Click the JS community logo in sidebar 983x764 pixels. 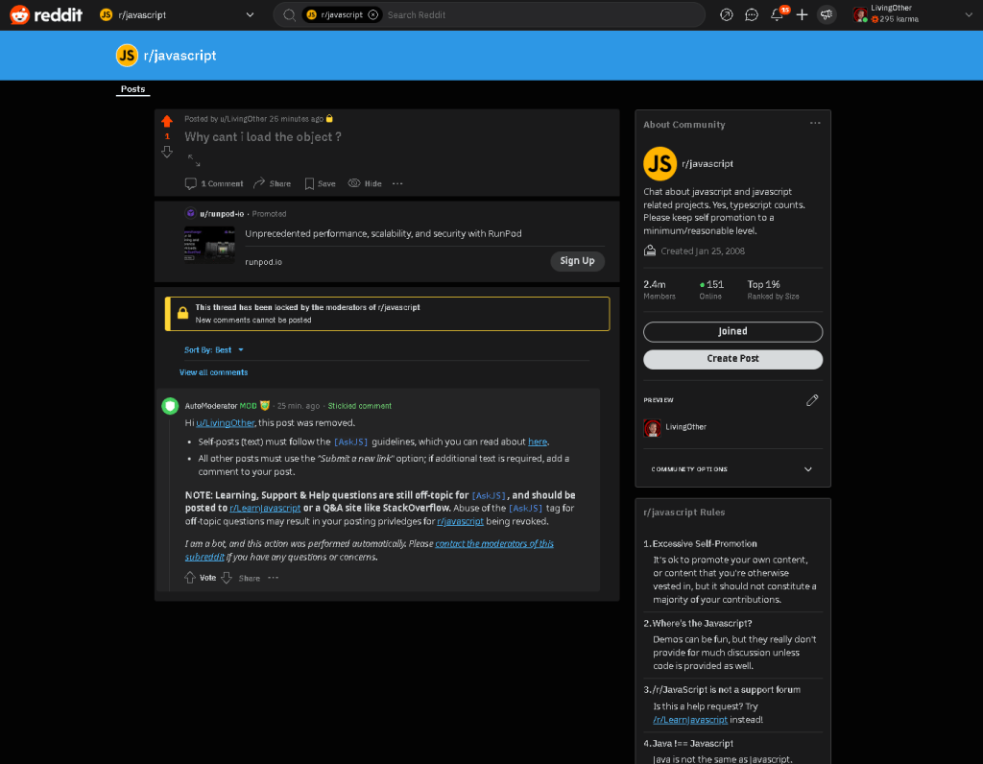pyautogui.click(x=659, y=163)
